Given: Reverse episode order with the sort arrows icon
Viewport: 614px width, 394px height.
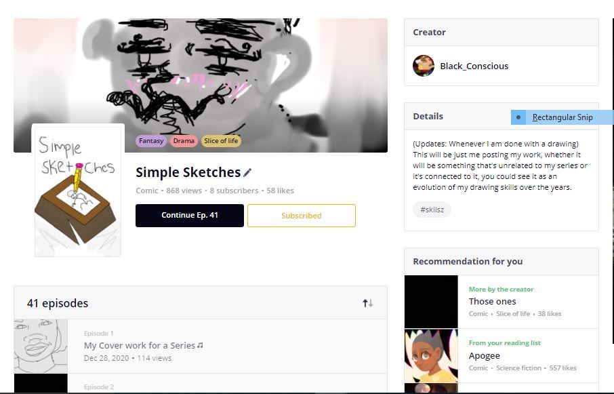Looking at the screenshot, I should pos(368,302).
